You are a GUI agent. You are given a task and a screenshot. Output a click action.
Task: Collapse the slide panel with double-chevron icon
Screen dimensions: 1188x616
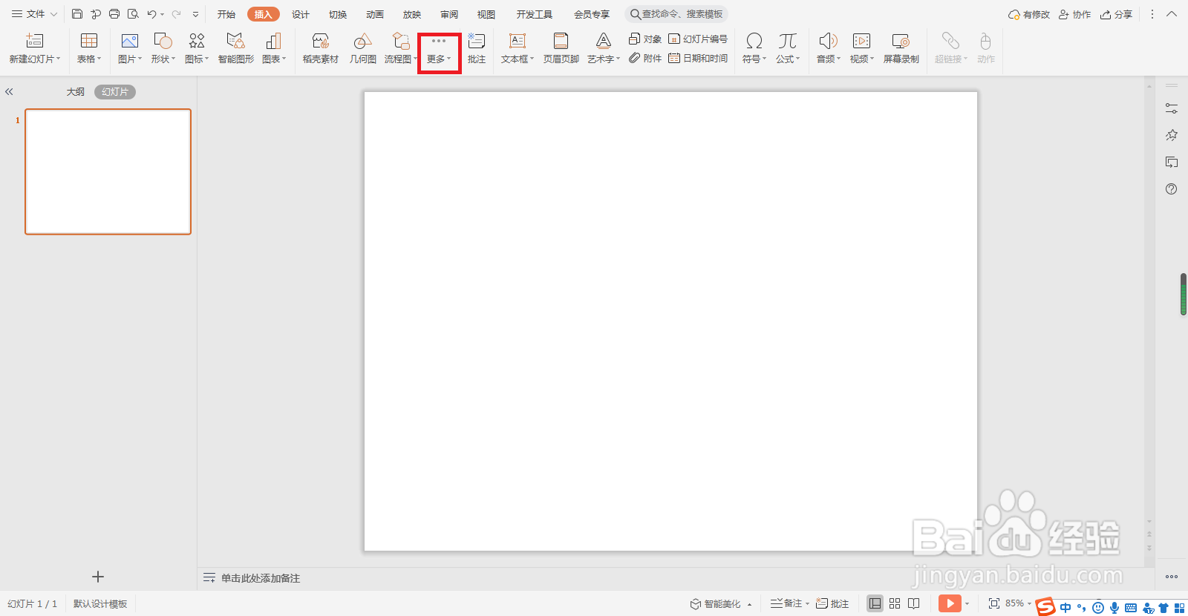click(x=9, y=92)
